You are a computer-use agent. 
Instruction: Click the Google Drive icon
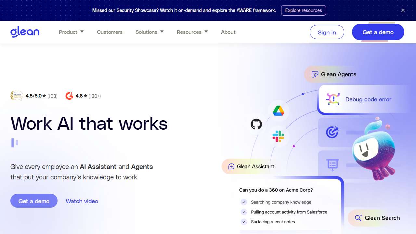tap(278, 111)
